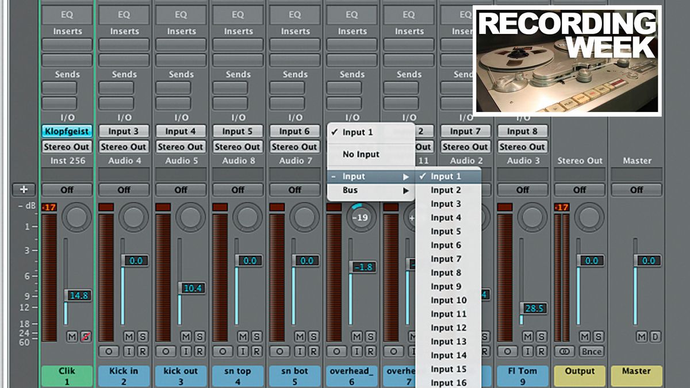Click the + button to add a channel strip
Image resolution: width=690 pixels, height=388 pixels.
point(24,190)
